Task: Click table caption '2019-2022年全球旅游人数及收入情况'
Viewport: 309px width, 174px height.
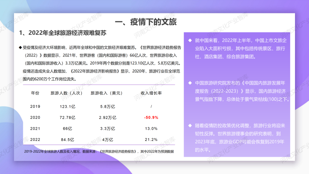Action: click(x=52, y=151)
